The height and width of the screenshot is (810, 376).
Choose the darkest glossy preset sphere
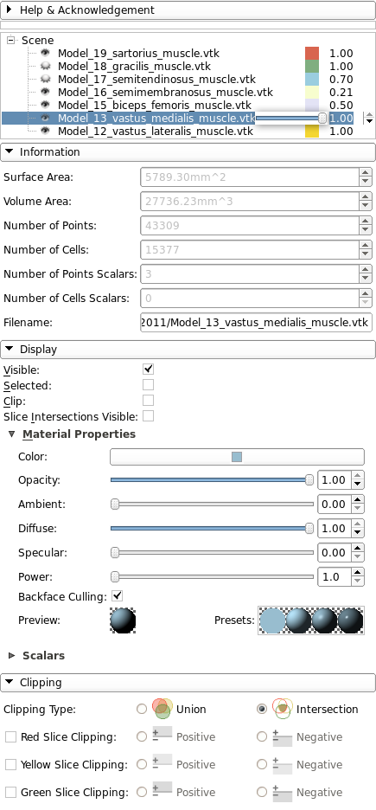(351, 620)
